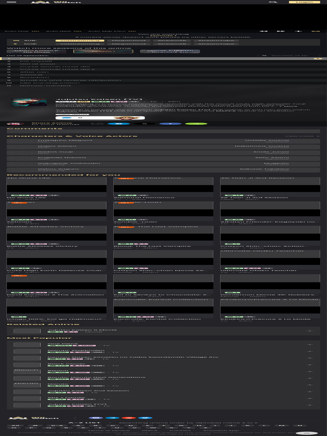The image size is (327, 436).
Task: Open episode 8 Boredom
Action: click(x=163, y=77)
